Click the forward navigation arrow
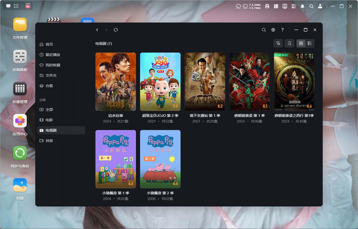The height and width of the screenshot is (229, 358). 106,30
